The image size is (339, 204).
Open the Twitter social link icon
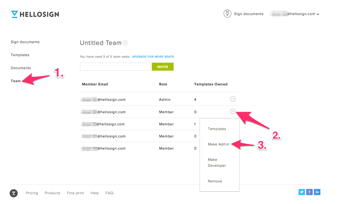coord(301,192)
